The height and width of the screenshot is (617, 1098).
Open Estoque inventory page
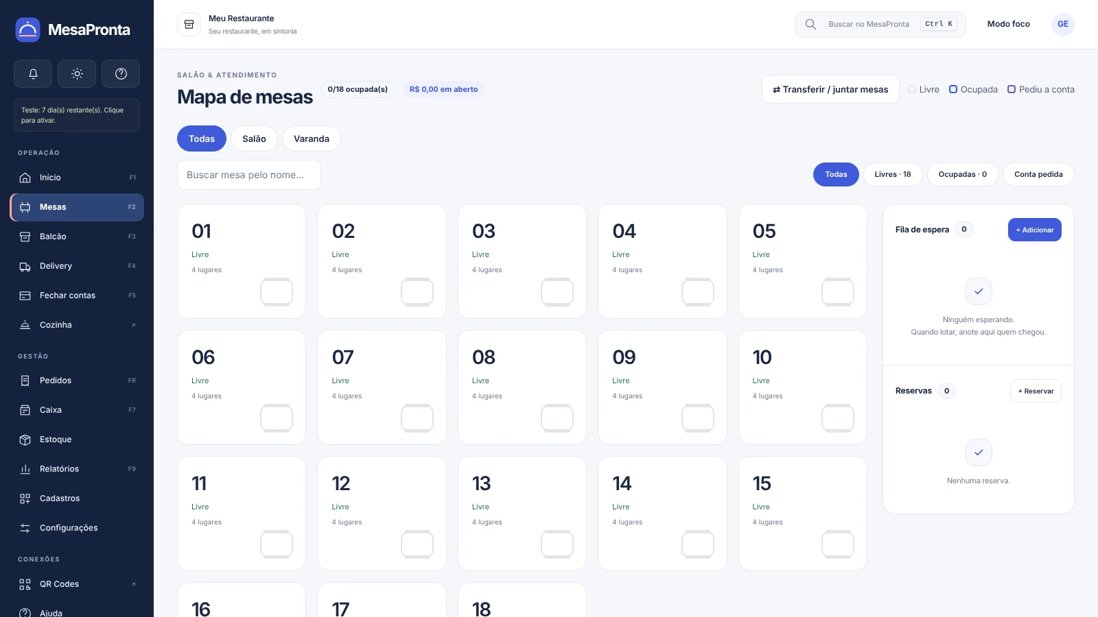click(x=77, y=439)
